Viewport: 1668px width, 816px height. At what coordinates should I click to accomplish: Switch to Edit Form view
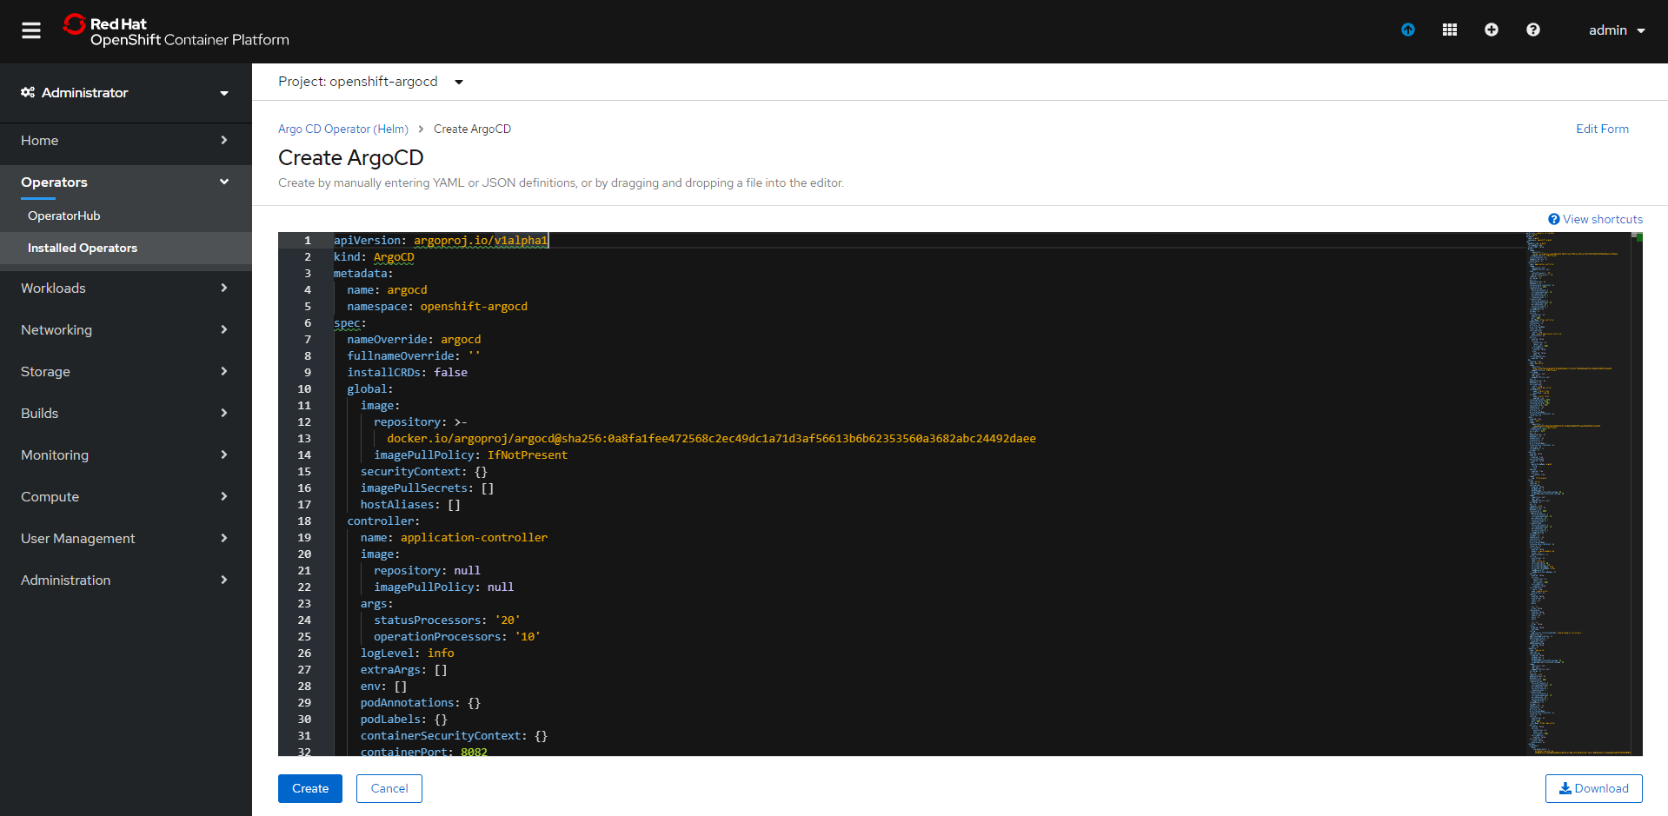pyautogui.click(x=1602, y=129)
